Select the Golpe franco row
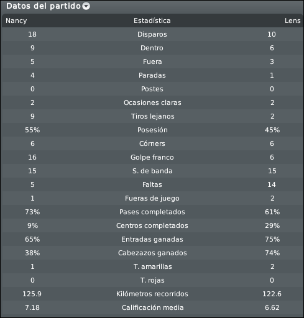 pos(152,157)
